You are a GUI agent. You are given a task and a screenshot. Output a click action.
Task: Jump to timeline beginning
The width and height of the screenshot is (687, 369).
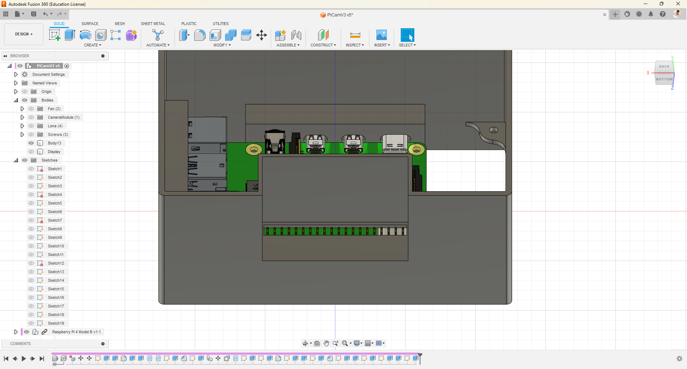point(6,359)
